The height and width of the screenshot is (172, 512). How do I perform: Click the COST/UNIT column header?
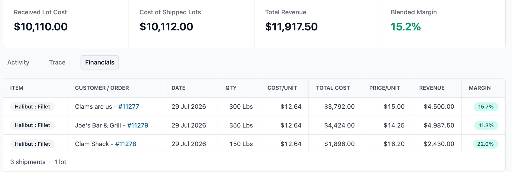pos(282,88)
